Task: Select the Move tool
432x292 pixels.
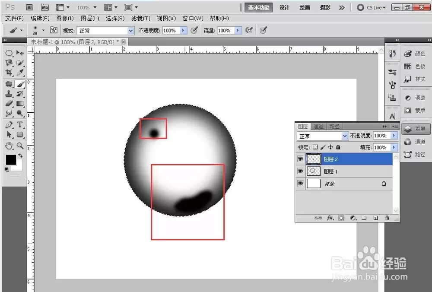Action: tap(20, 53)
